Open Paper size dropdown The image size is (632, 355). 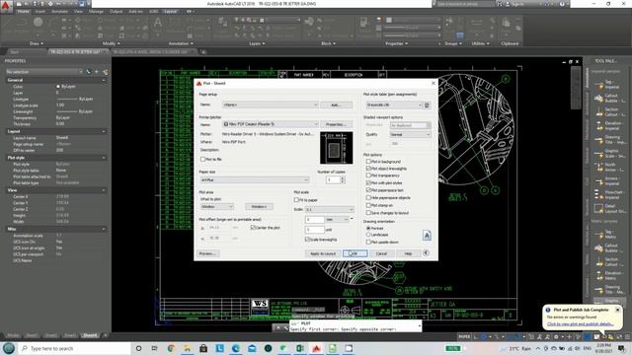[255, 179]
